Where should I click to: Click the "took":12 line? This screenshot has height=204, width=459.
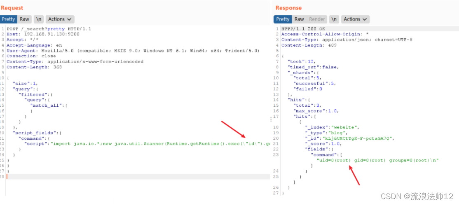[302, 61]
